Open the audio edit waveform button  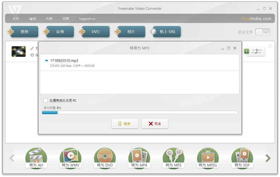pos(257,51)
